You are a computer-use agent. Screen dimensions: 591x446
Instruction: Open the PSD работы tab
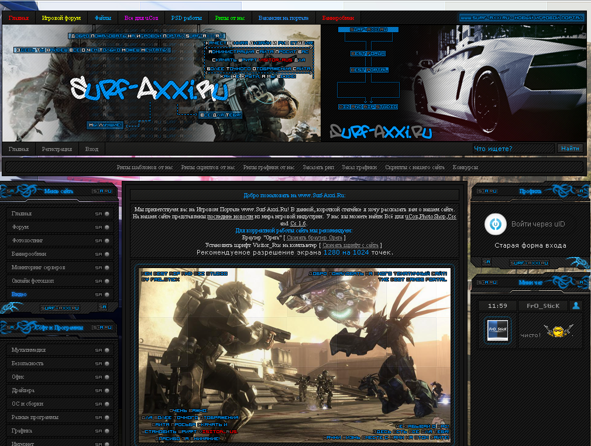187,18
